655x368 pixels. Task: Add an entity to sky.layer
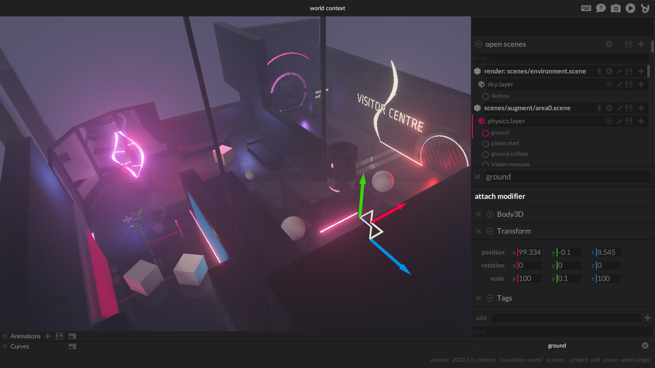tap(641, 84)
